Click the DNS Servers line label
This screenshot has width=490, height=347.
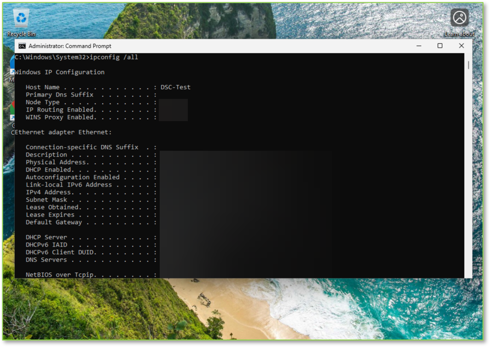[46, 260]
